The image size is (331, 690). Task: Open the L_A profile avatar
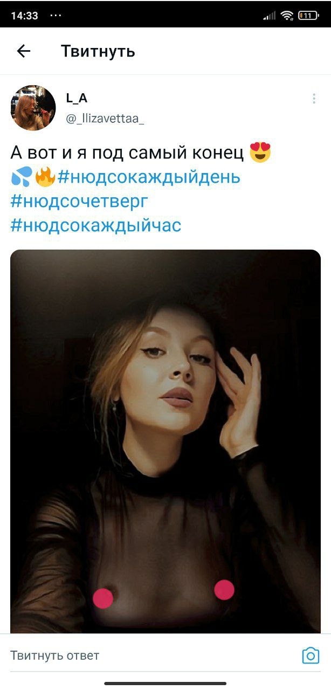tap(33, 108)
